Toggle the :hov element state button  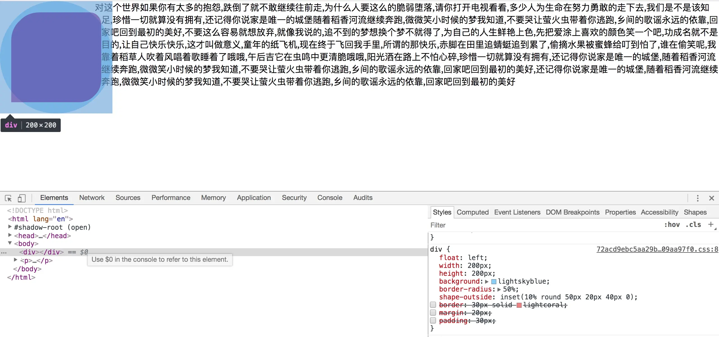point(672,225)
